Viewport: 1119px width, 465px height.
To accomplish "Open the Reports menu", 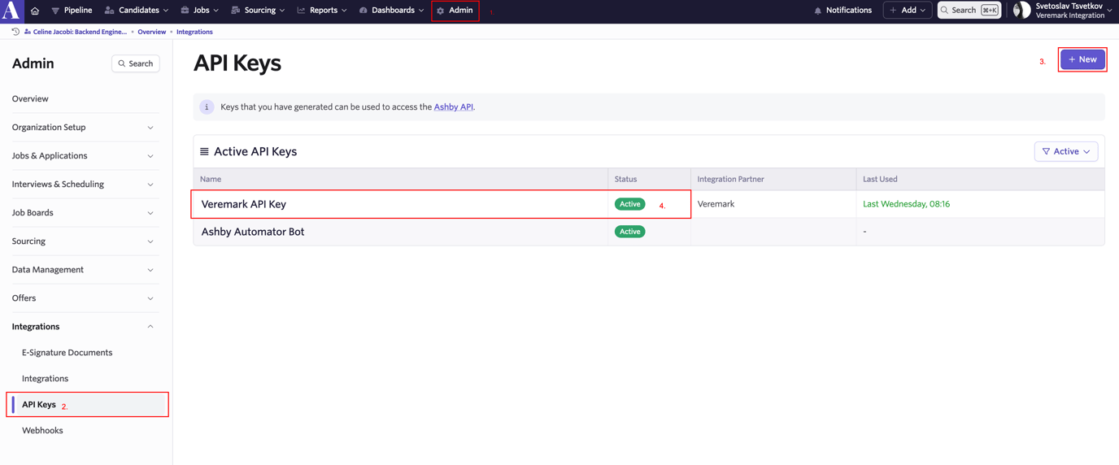I will pos(322,11).
